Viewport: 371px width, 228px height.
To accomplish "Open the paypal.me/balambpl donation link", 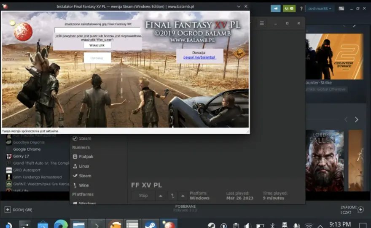I will click(199, 57).
